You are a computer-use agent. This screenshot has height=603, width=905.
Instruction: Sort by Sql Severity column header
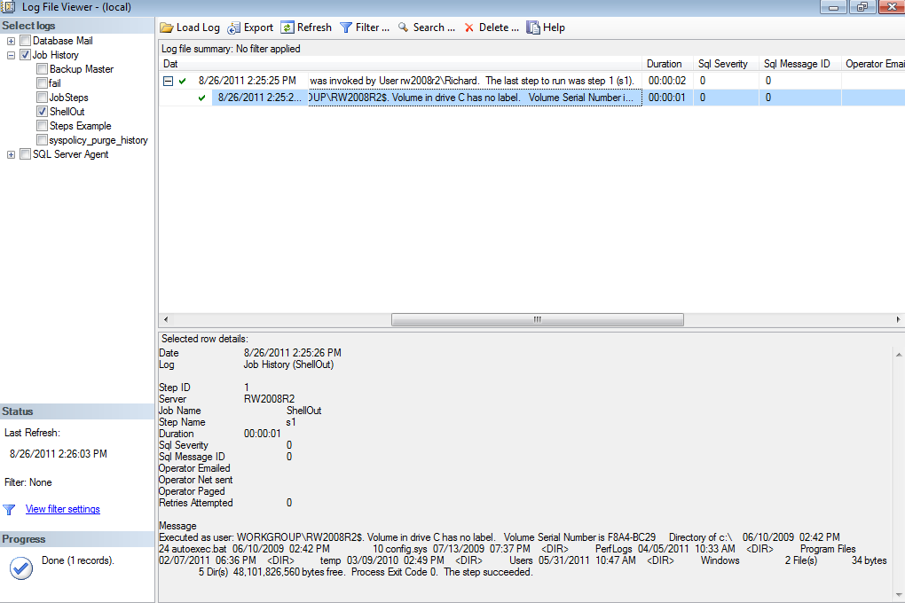pos(726,64)
